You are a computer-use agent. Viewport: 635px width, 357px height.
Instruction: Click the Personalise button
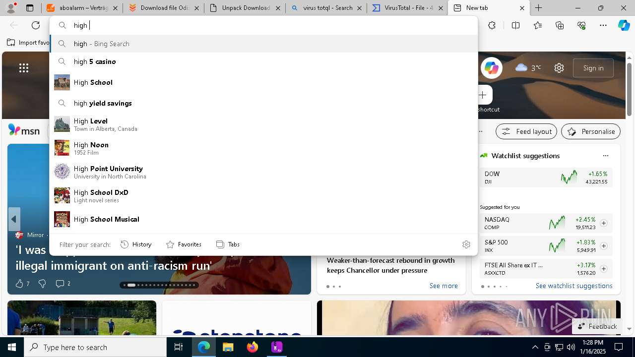tap(591, 131)
